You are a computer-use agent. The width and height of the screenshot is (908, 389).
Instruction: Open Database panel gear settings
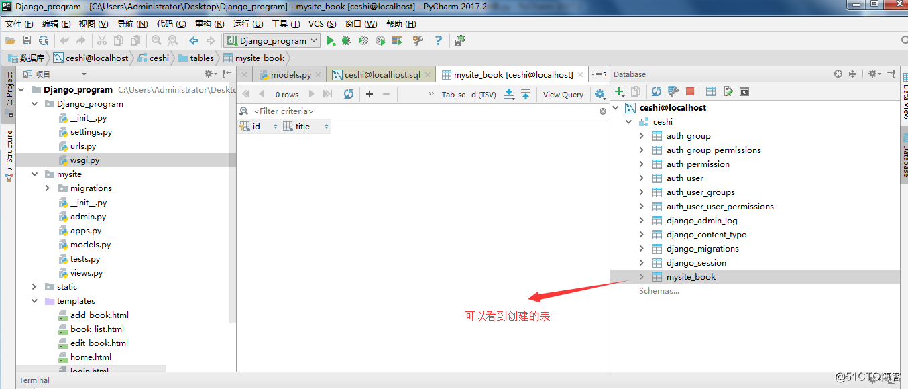click(873, 74)
